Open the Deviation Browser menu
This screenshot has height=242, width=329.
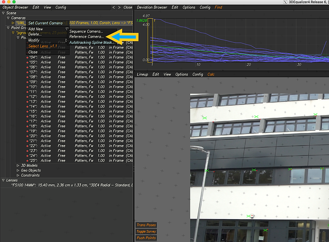point(152,7)
